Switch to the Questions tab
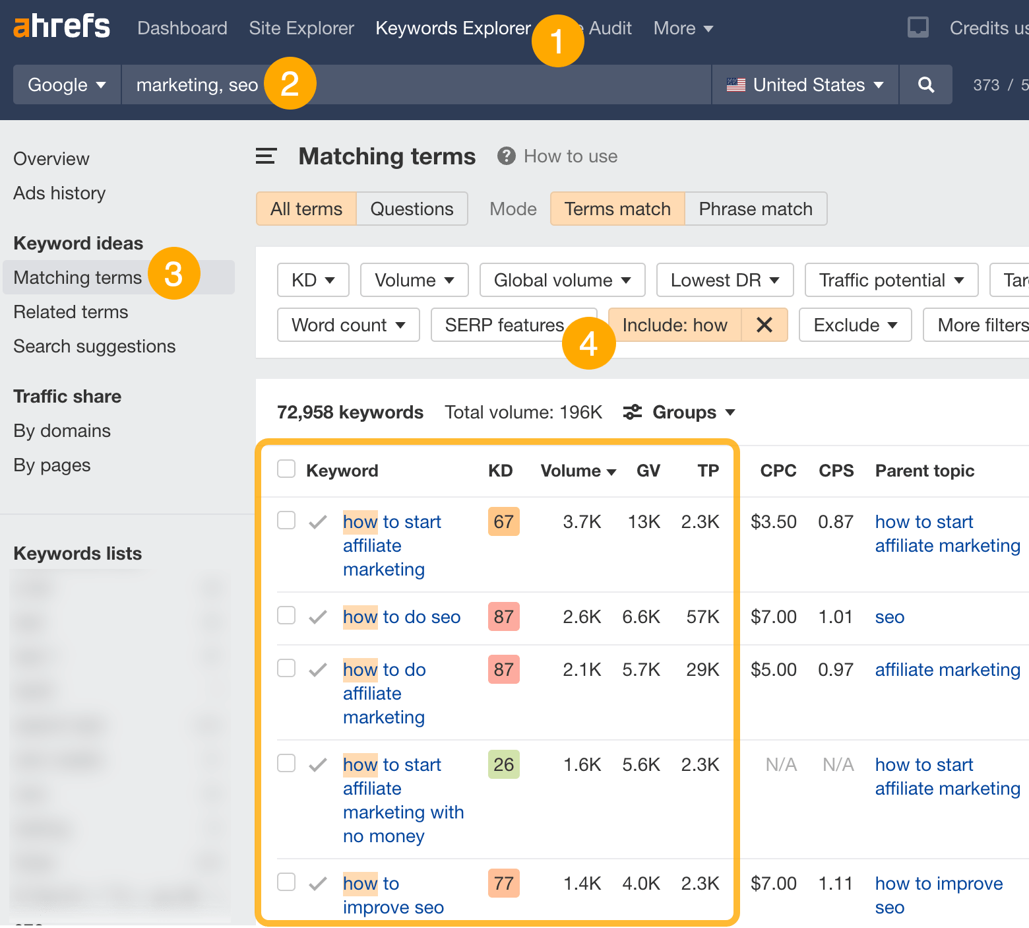 (412, 209)
